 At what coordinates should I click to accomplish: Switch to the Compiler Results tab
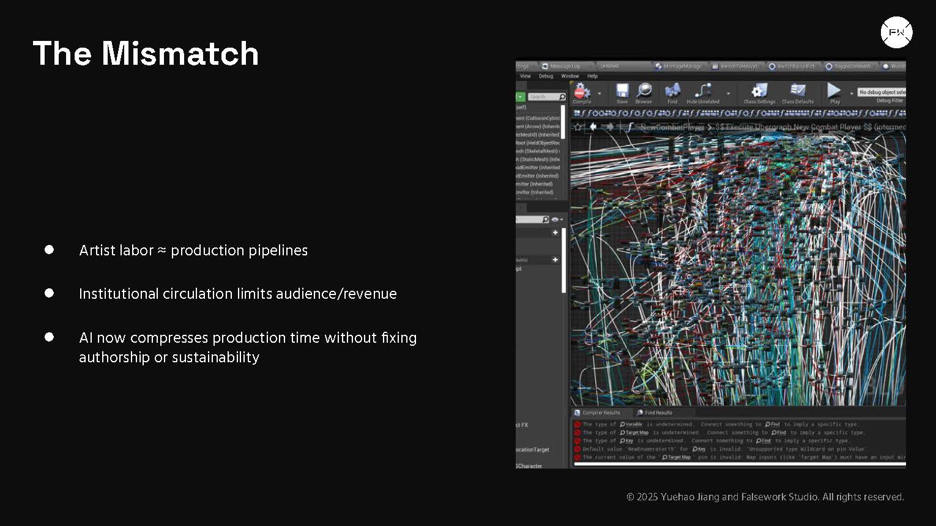(x=600, y=412)
